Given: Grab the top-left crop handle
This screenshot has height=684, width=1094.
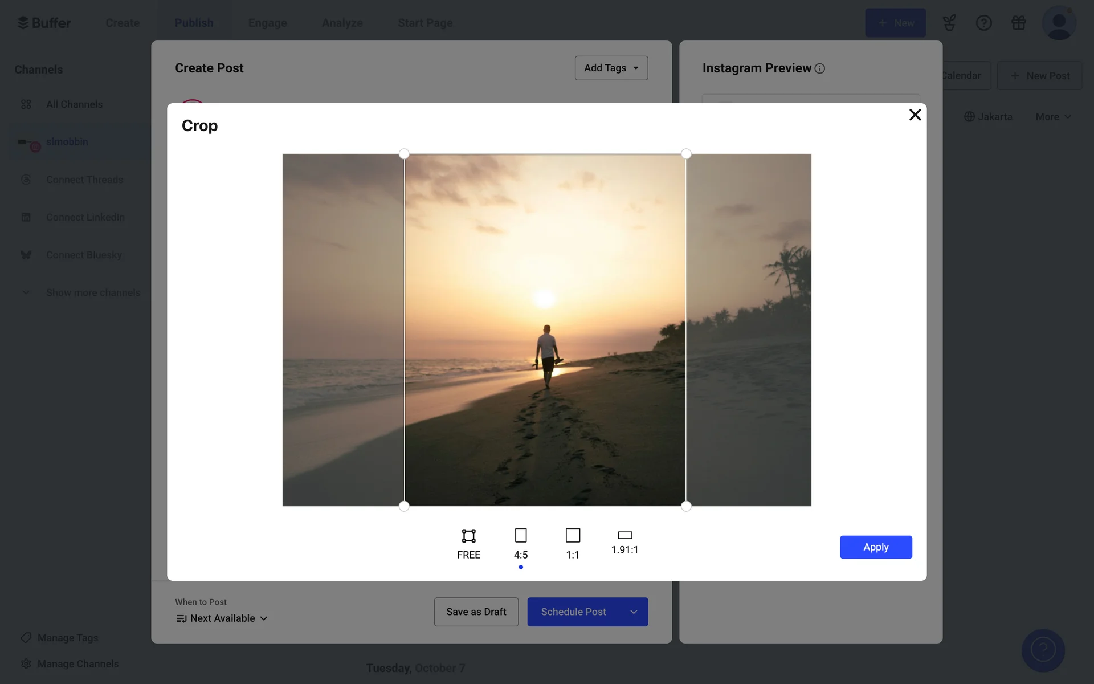Looking at the screenshot, I should click(x=404, y=154).
